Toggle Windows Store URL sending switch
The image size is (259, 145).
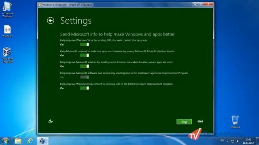(85, 44)
